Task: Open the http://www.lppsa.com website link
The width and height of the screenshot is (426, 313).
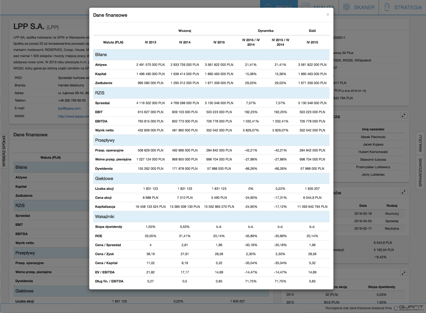Action: coord(74,116)
